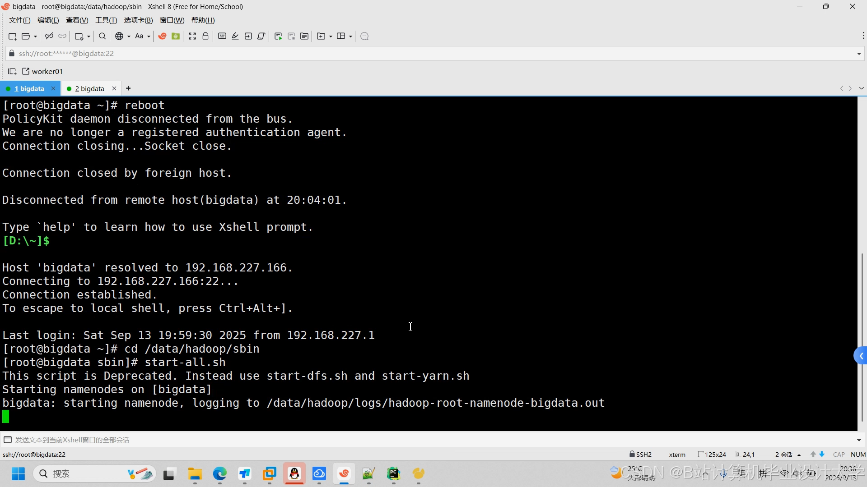867x487 pixels.
Task: Click the new session toolbar icon
Action: tap(12, 36)
